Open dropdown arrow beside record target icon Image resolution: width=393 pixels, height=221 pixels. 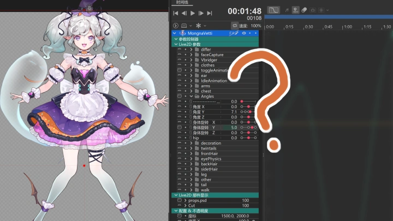click(x=327, y=10)
